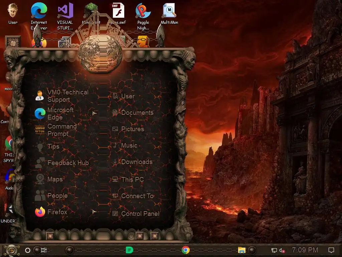This screenshot has height=257, width=342.
Task: Click the globe user picture atop Start menu
Action: coord(100,54)
